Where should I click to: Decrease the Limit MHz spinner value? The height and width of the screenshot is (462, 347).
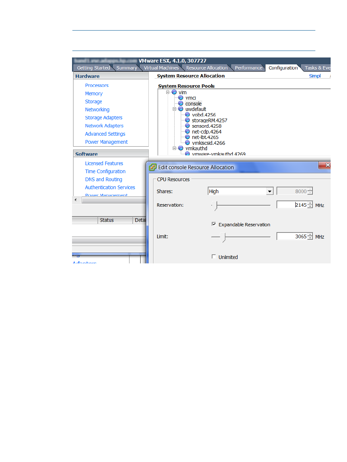[310, 238]
